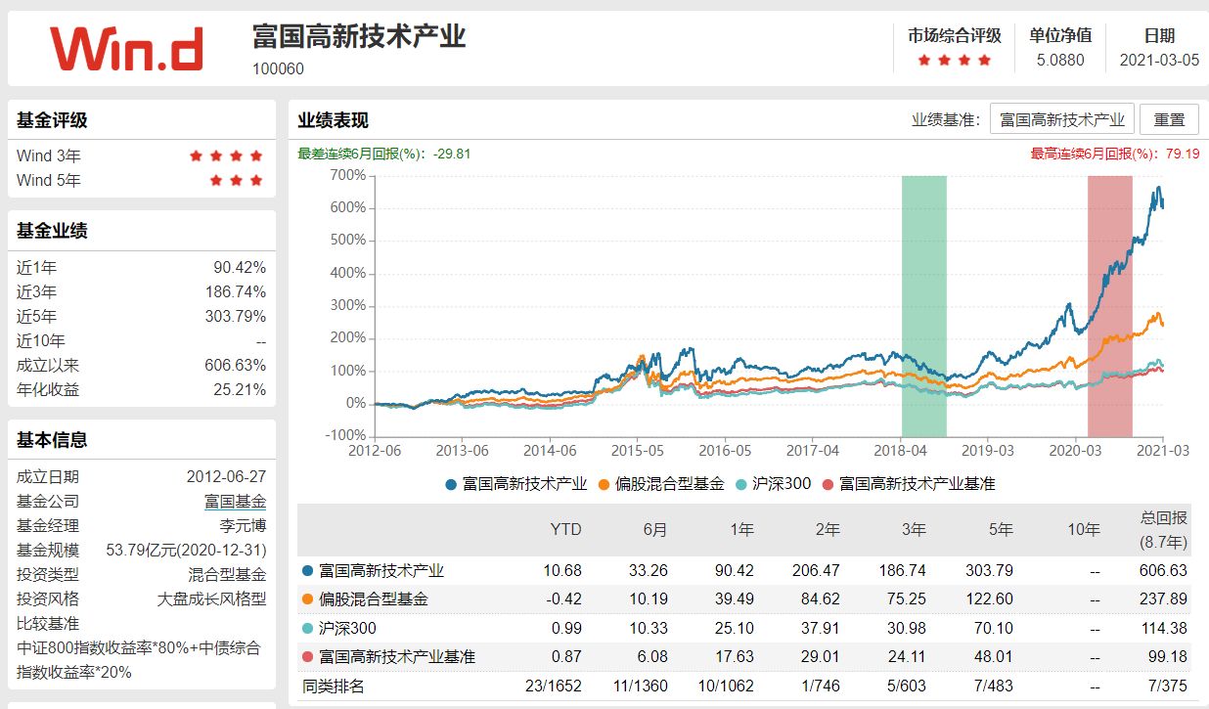Click the YTD ranking 23/1652
The width and height of the screenshot is (1209, 709).
552,687
